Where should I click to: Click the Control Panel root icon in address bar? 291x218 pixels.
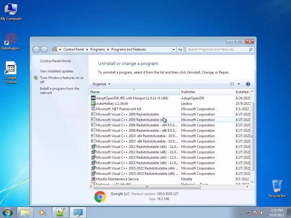pos(55,49)
